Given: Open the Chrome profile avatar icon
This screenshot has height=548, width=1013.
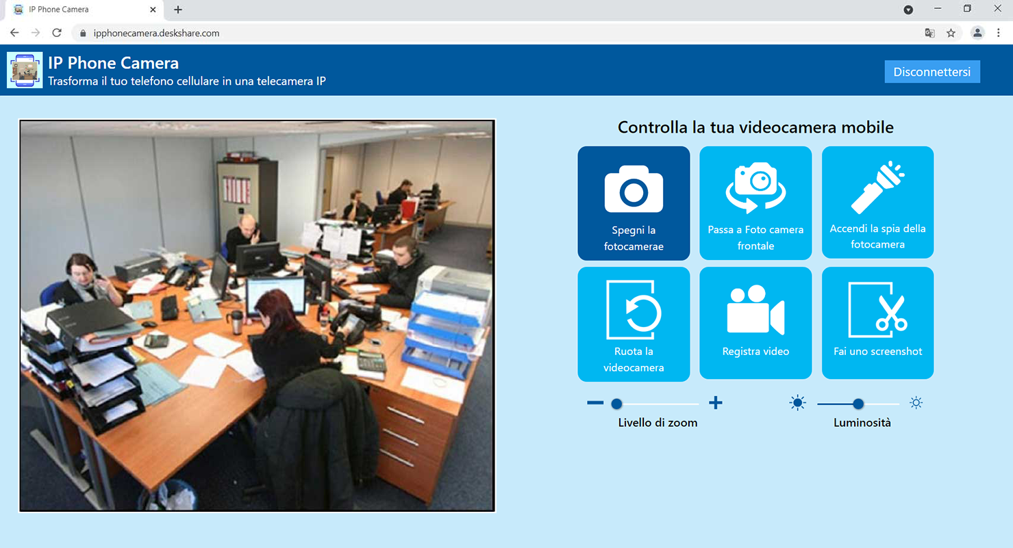Looking at the screenshot, I should [x=977, y=33].
